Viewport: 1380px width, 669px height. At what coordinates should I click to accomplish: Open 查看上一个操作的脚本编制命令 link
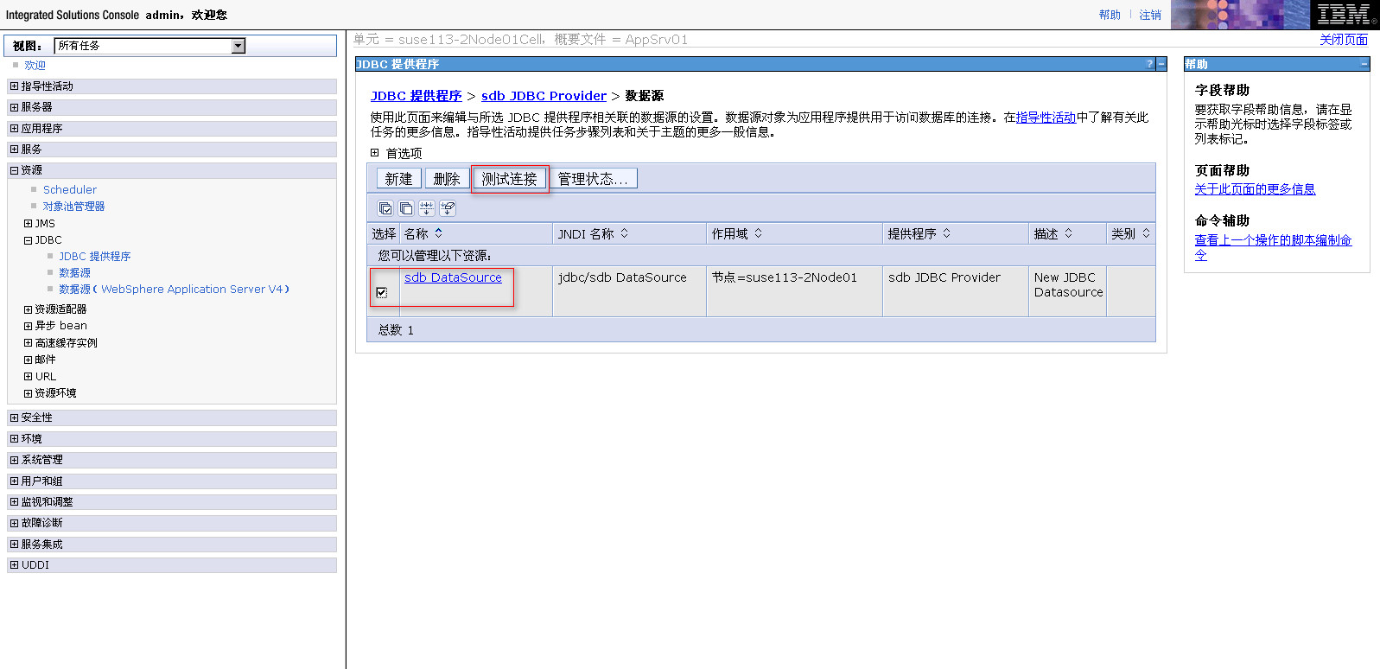tap(1273, 247)
